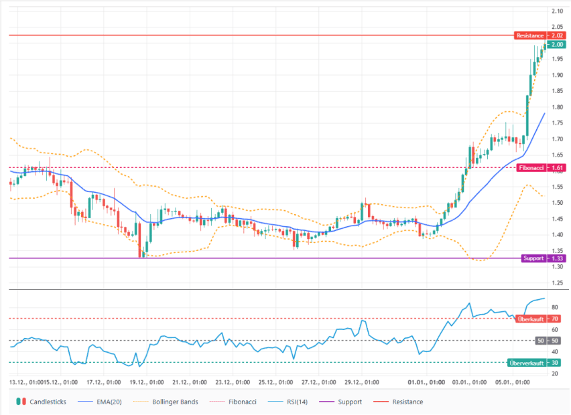571x415 pixels.
Task: Select the 29.12., 01:00 time axis label
Action: pos(361,383)
